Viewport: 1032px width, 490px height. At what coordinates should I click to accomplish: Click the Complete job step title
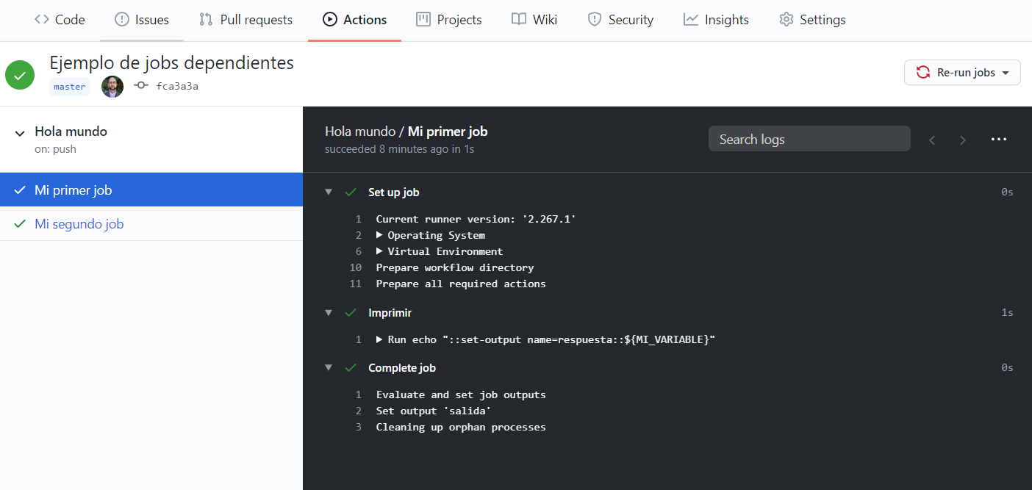(402, 368)
